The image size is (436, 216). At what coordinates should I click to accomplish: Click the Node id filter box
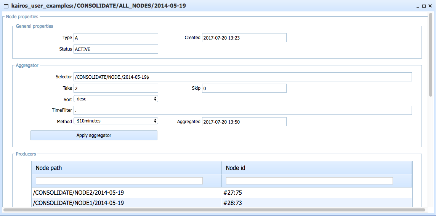click(309, 181)
